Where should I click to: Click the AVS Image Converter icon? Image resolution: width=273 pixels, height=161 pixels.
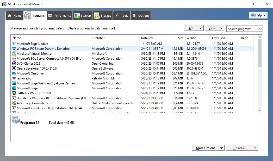(x=14, y=103)
